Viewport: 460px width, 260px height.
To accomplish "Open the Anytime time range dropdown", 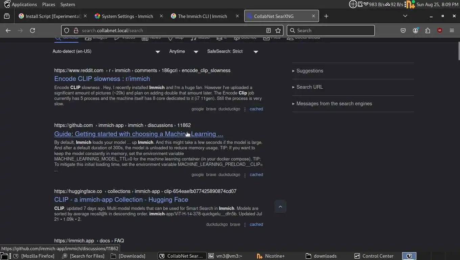I will 184,51.
